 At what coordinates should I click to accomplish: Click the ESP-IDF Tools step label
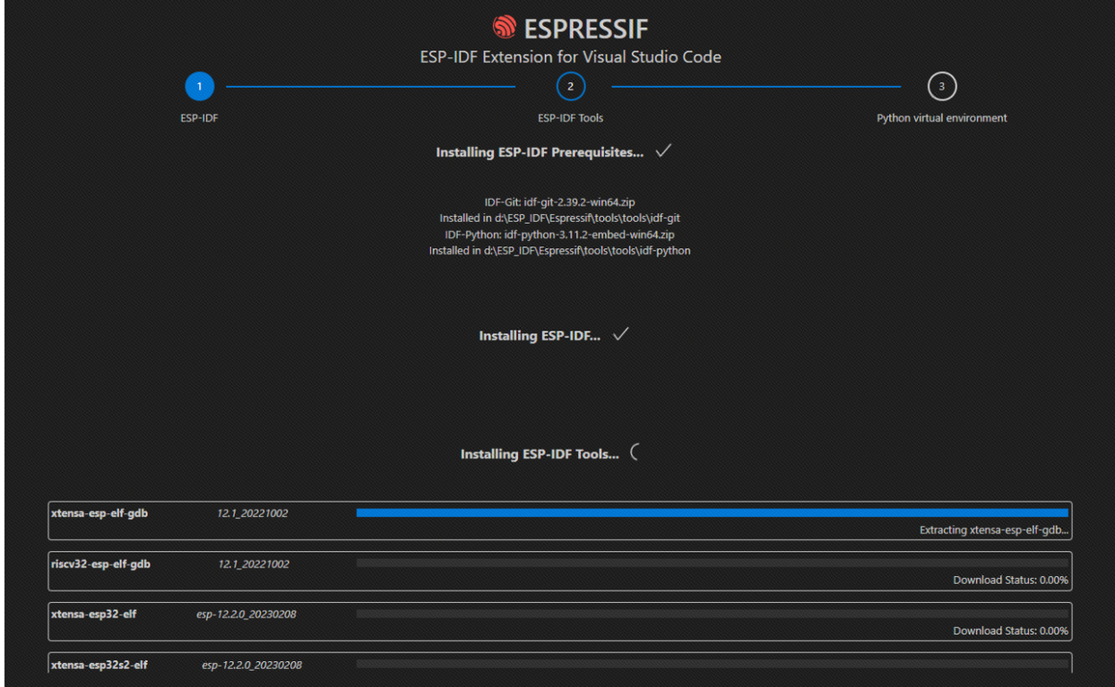pyautogui.click(x=571, y=118)
